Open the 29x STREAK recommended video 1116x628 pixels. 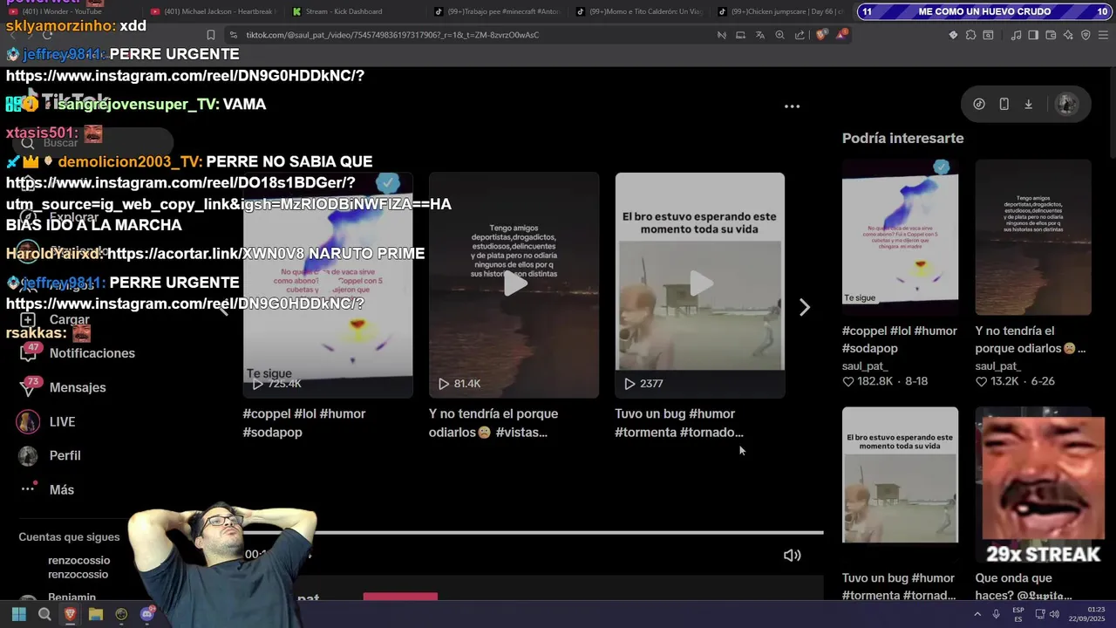click(x=1033, y=485)
